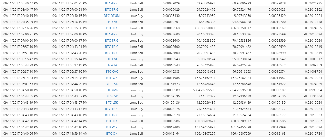Open the BTC-QTUM market link

click(112, 16)
